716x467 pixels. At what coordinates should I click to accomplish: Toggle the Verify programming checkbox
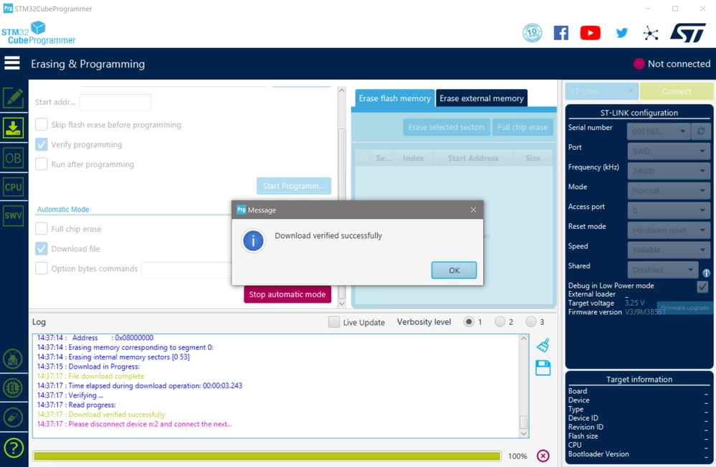(42, 144)
